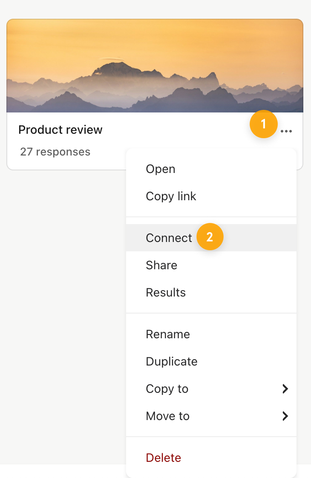Click the 27 responses label
Screen dimensions: 311x478
tap(55, 152)
